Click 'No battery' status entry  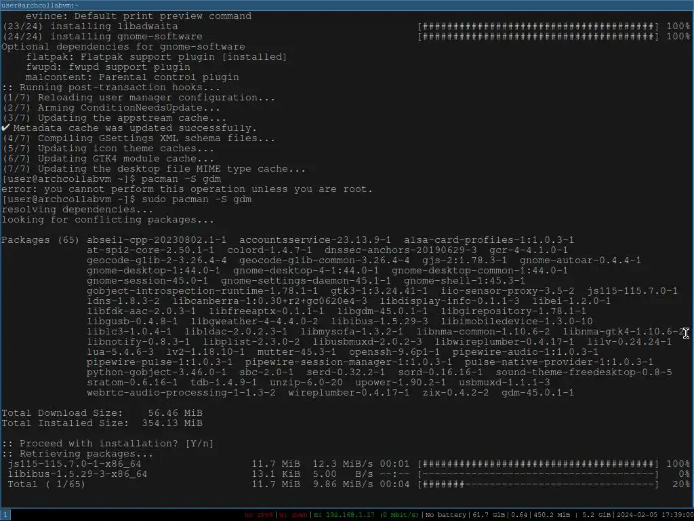tap(446, 515)
